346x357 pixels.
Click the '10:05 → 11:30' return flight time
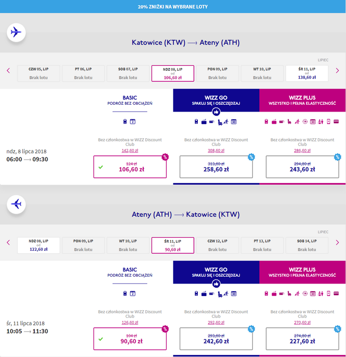pos(27,331)
